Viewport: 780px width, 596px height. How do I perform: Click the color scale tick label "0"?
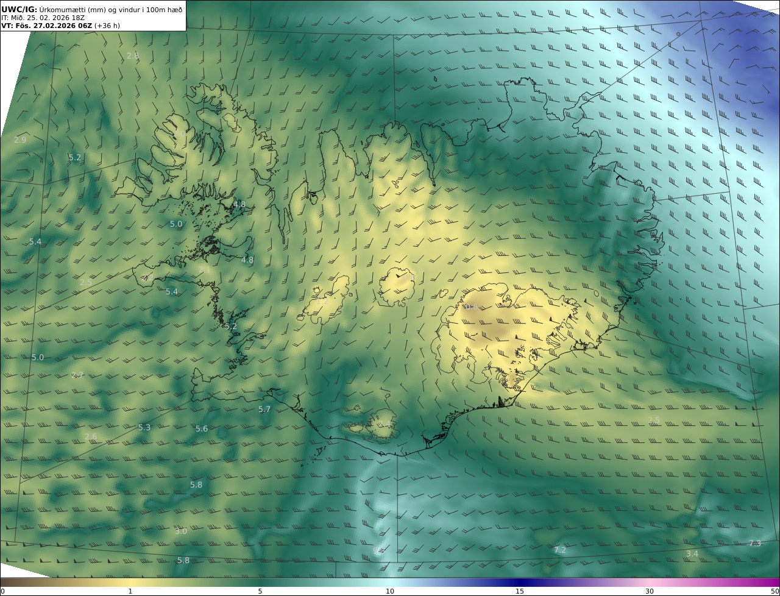pyautogui.click(x=2, y=591)
